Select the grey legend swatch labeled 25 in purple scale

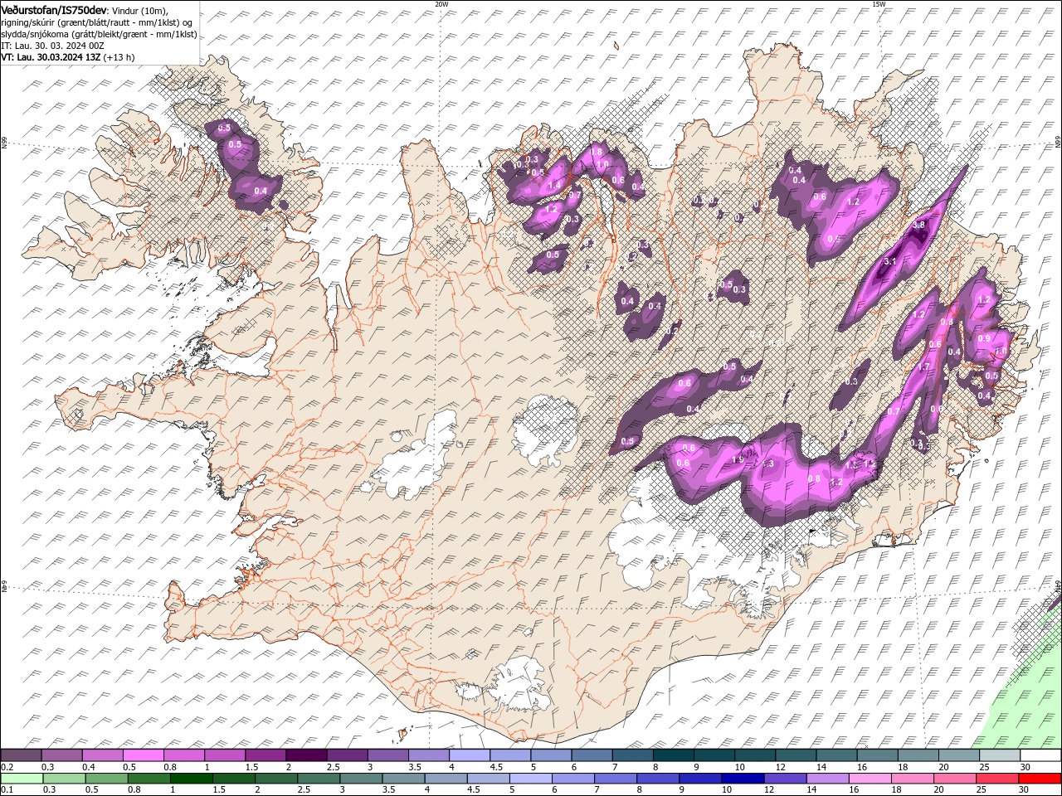1000,755
